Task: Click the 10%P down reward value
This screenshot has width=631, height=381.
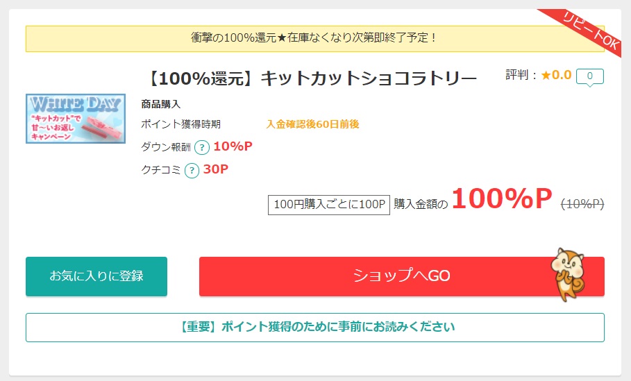Action: point(233,146)
